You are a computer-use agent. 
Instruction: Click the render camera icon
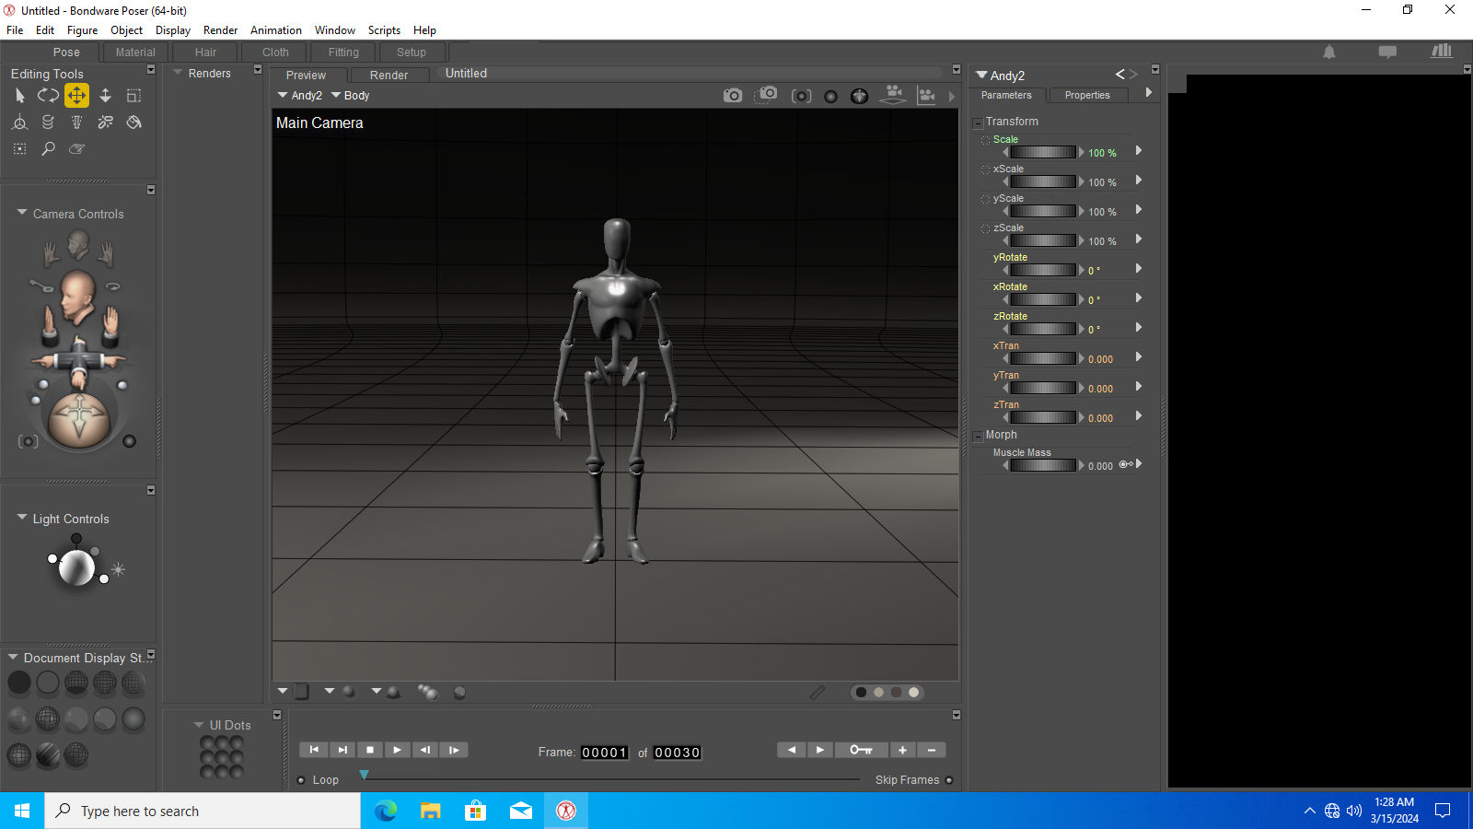(733, 95)
